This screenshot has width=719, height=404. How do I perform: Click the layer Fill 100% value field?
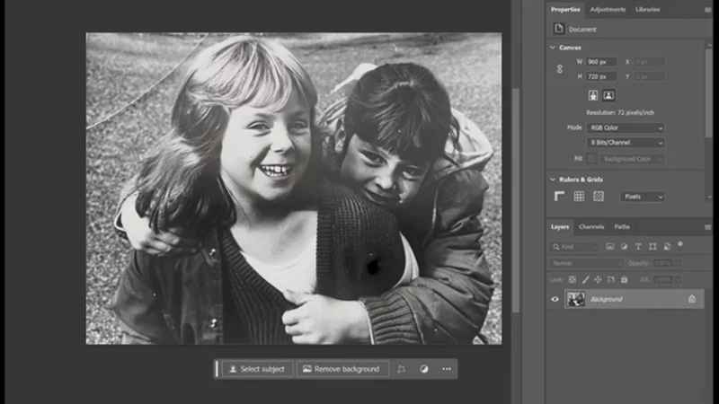(663, 279)
